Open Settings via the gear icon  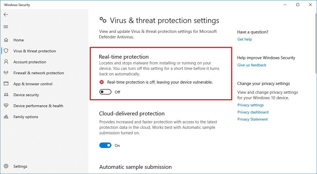6,166
